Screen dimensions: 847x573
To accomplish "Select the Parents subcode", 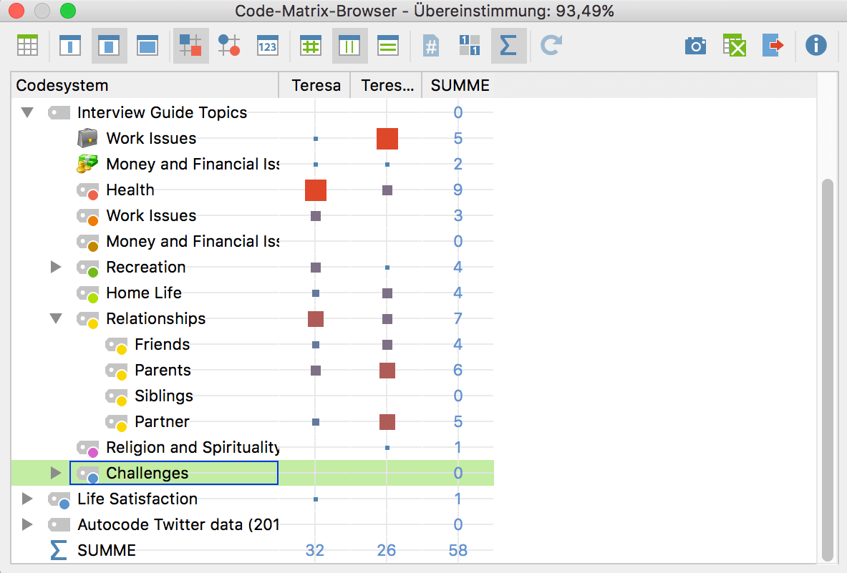I will [x=163, y=370].
